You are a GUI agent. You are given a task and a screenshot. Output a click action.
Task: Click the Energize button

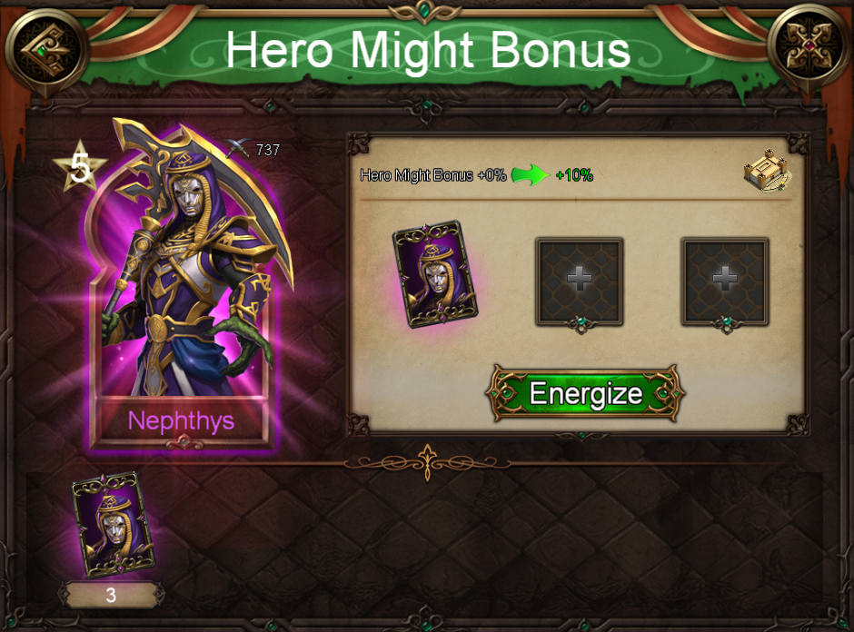[585, 393]
